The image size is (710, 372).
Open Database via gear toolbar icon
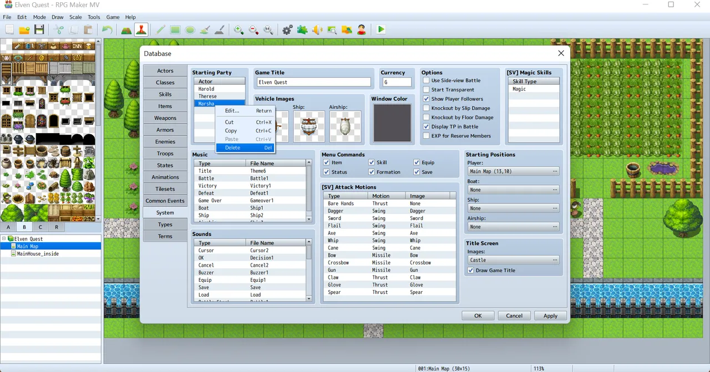(x=287, y=29)
